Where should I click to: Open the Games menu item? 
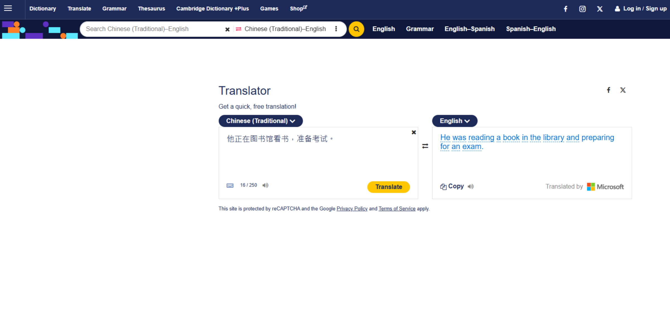(269, 8)
